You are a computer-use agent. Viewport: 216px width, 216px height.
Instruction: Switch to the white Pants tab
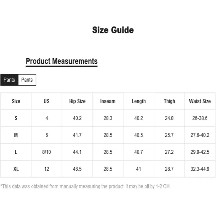(x=27, y=80)
